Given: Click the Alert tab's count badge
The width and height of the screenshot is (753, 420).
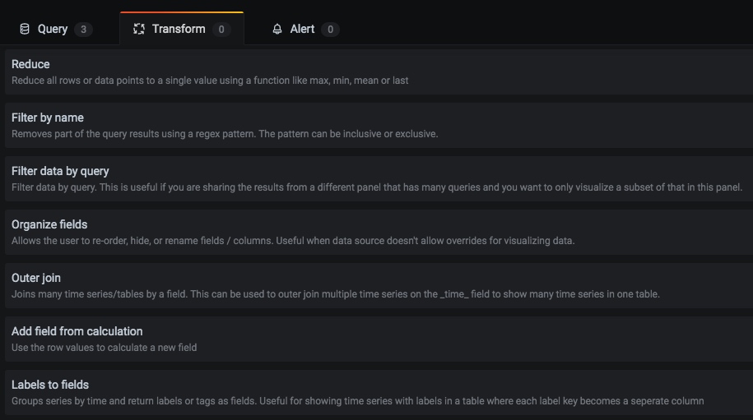Looking at the screenshot, I should pos(330,30).
